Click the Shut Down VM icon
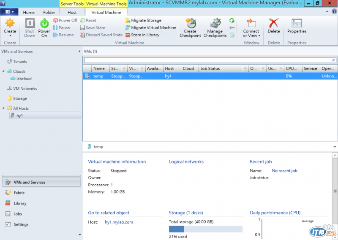The image size is (338, 240). click(30, 23)
